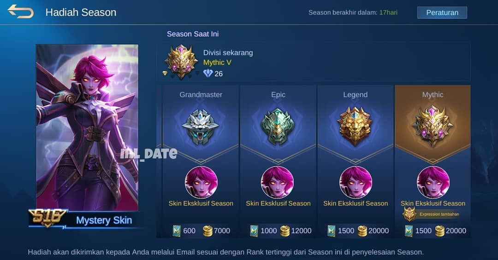The image size is (498, 260).
Task: Tap the mythic points diamond icon
Action: coord(208,74)
